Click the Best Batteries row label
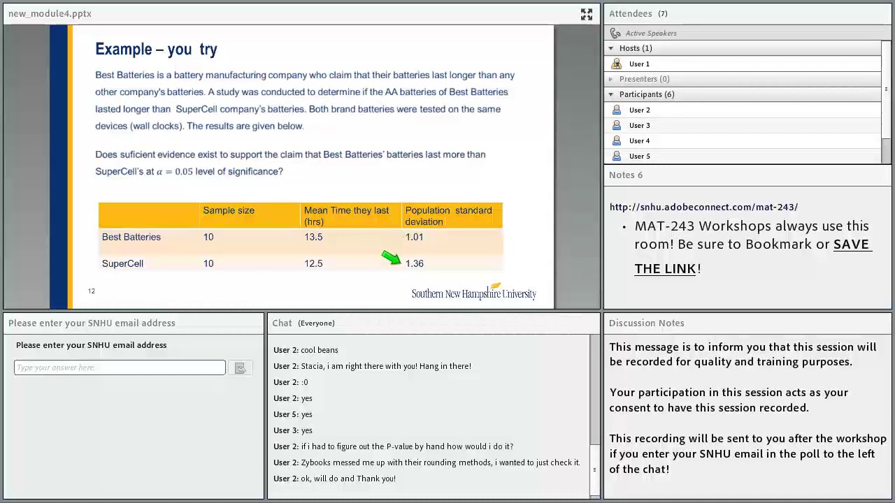Image resolution: width=895 pixels, height=503 pixels. pos(131,237)
